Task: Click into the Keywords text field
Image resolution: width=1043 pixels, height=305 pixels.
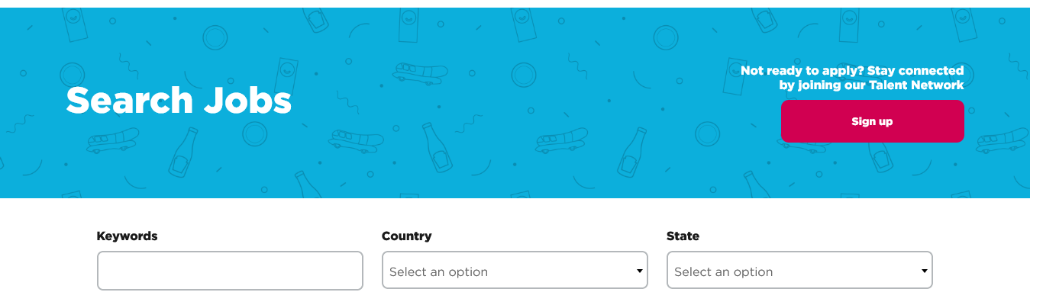Action: [229, 271]
